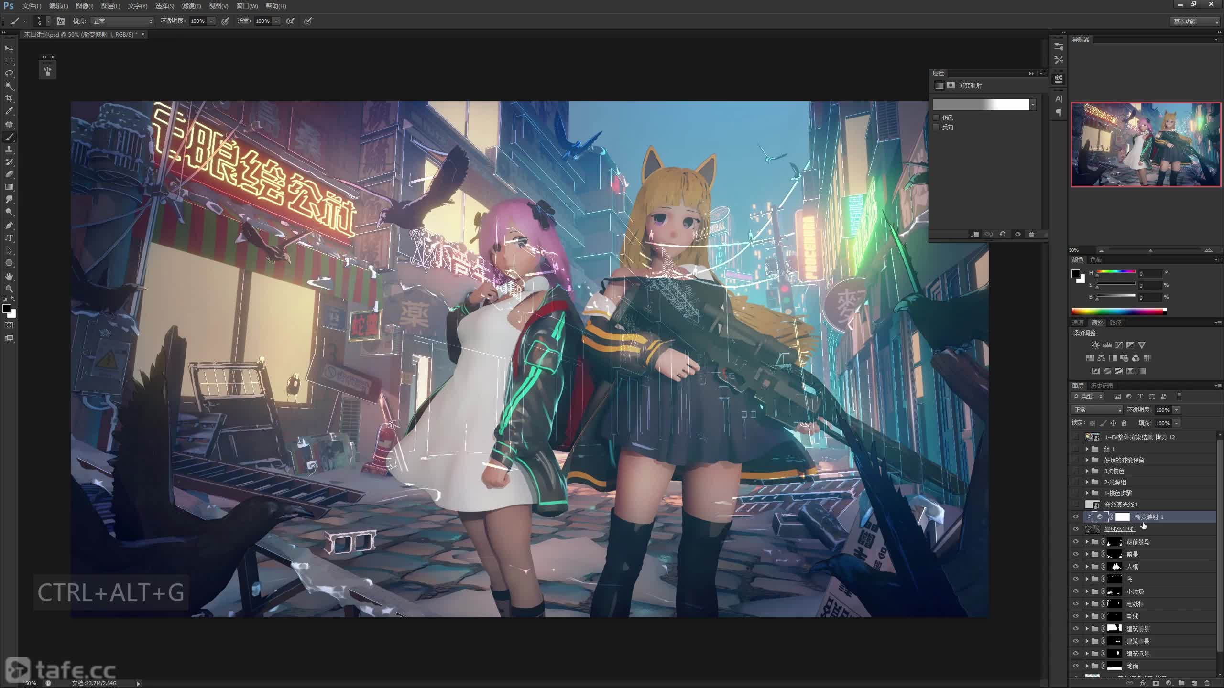Select the Eyedropper tool
1224x688 pixels.
coord(9,111)
